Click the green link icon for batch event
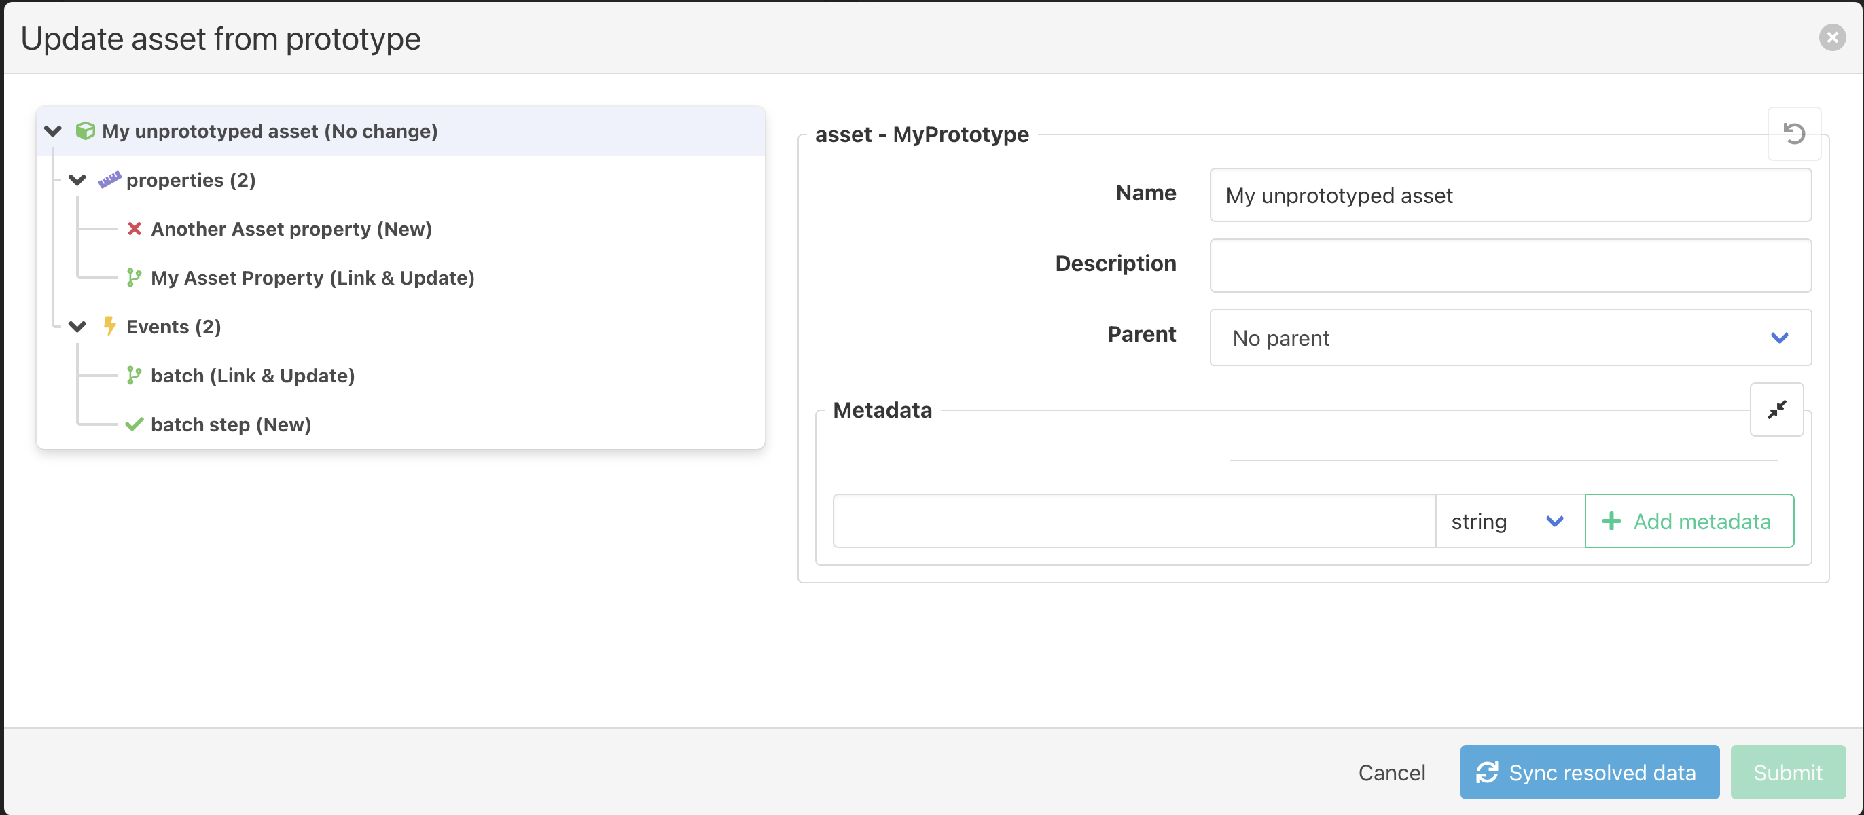The height and width of the screenshot is (815, 1864). click(x=133, y=376)
